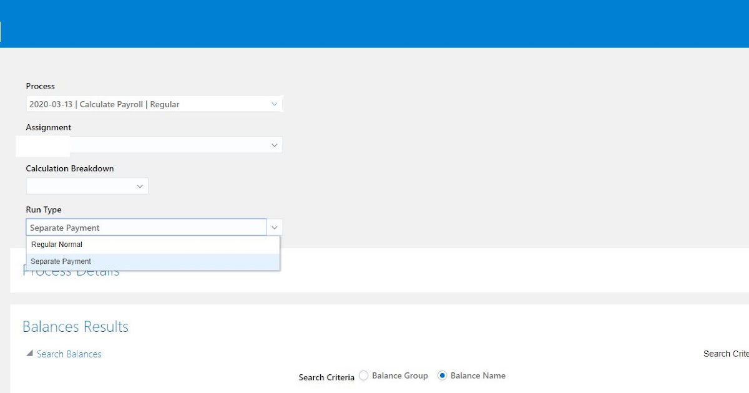Screen dimensions: 749x393
Task: Click the Process combo box showing Calculate Payroll
Action: tap(144, 104)
